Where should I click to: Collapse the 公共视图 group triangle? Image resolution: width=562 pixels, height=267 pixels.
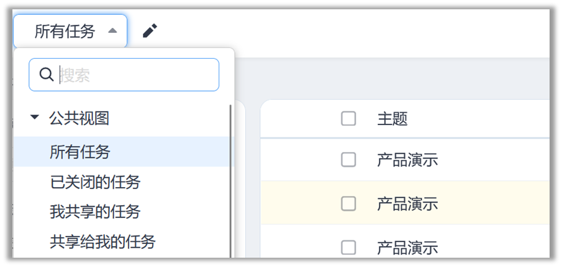[34, 117]
